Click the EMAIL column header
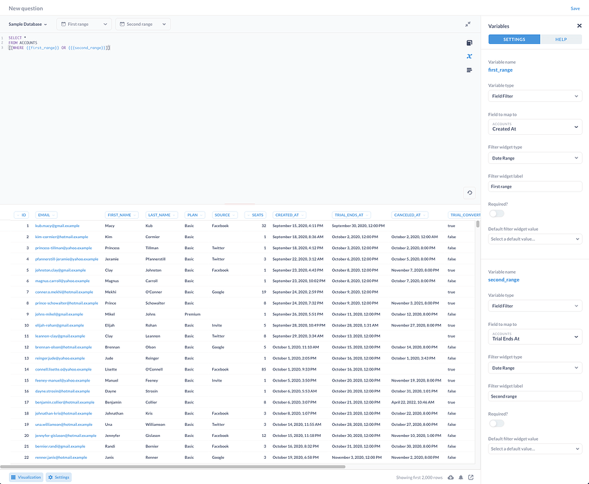The image size is (589, 484). 46,215
